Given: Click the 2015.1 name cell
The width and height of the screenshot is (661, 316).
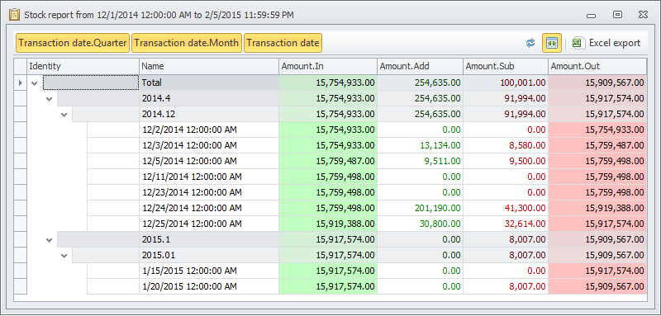Looking at the screenshot, I should [209, 240].
